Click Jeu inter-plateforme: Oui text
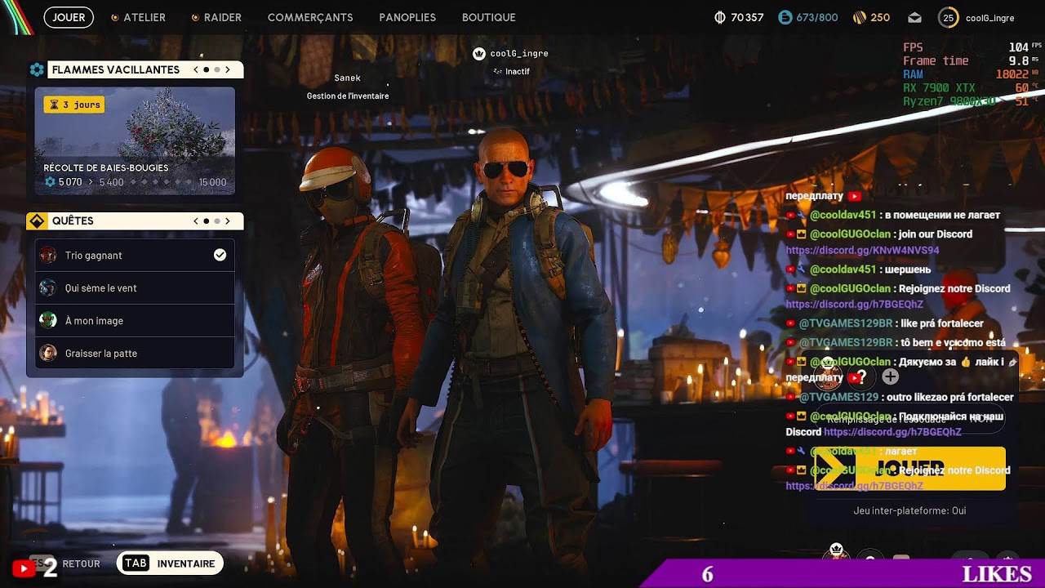This screenshot has width=1045, height=588. [909, 510]
